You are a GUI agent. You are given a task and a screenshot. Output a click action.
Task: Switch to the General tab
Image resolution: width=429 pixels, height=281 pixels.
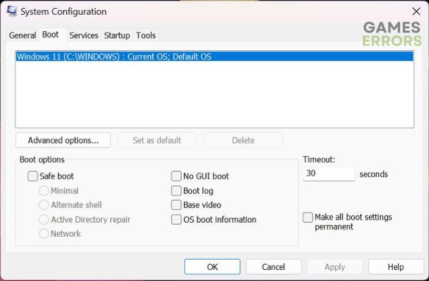click(x=23, y=36)
